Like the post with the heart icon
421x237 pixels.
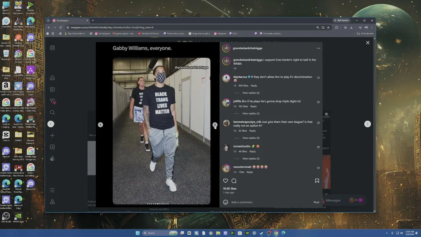click(226, 181)
